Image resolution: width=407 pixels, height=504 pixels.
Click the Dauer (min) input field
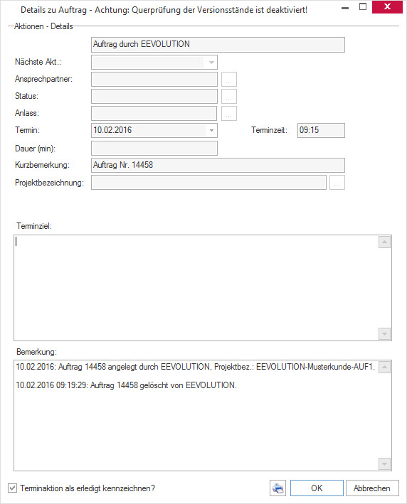(x=154, y=148)
